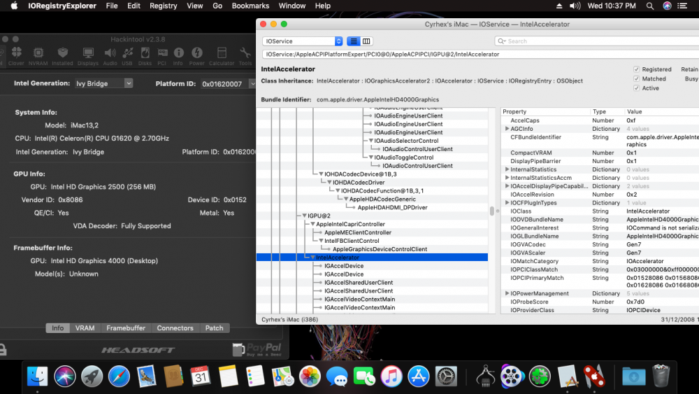Open Clover Configurator from the Dock
This screenshot has height=394, width=699.
[540, 376]
